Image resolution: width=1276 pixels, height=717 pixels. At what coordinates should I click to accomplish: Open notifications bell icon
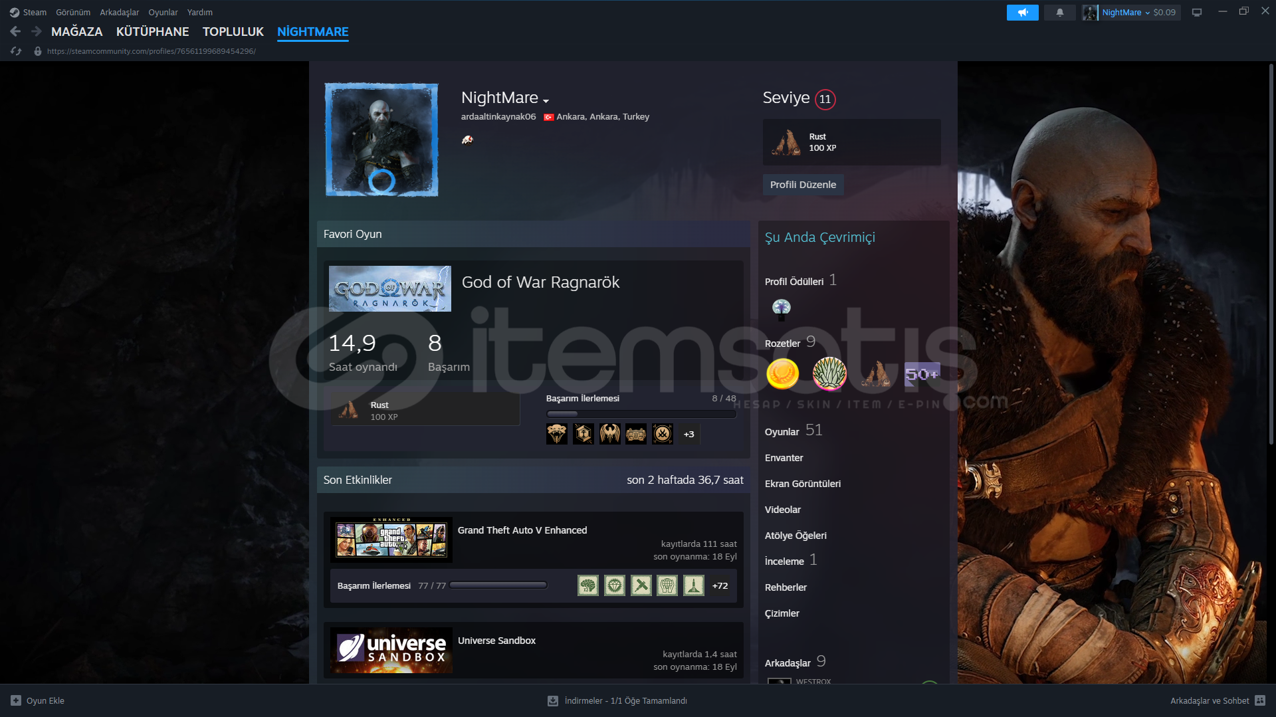pyautogui.click(x=1060, y=12)
